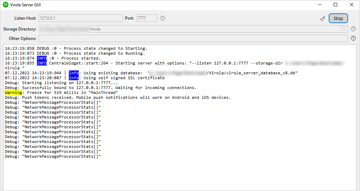Clear the log with the broom icon
This screenshot has height=191, width=360.
click(x=322, y=18)
